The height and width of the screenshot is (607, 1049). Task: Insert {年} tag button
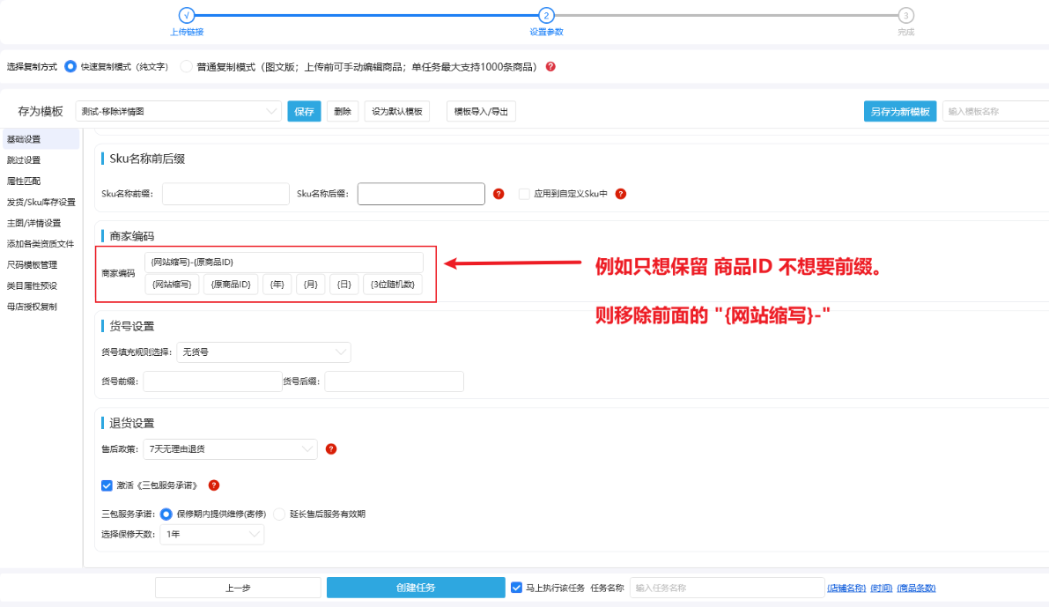[x=277, y=285]
